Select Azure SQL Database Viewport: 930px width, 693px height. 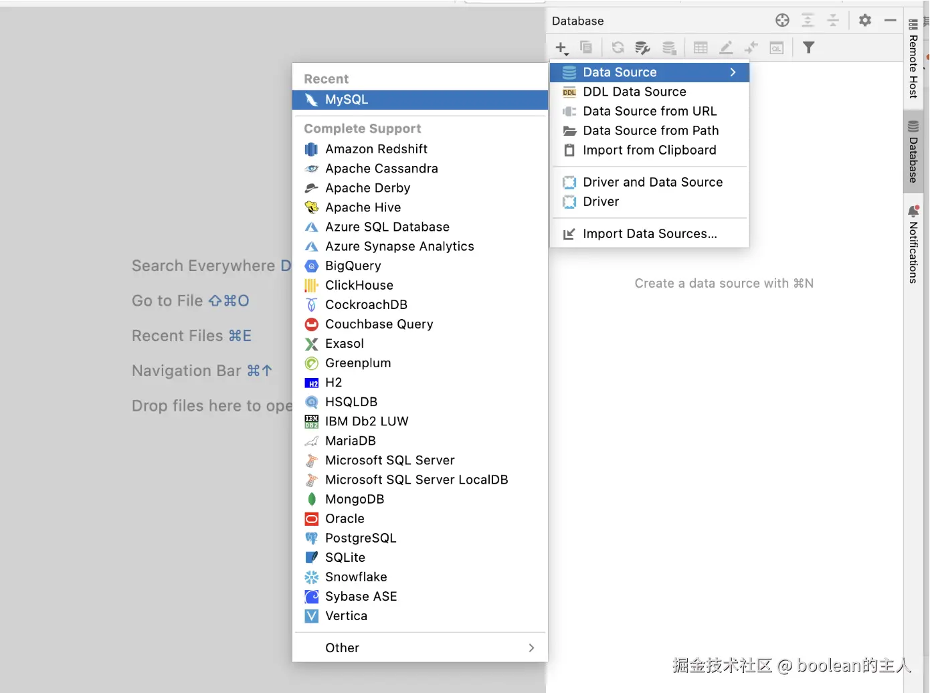tap(420, 227)
